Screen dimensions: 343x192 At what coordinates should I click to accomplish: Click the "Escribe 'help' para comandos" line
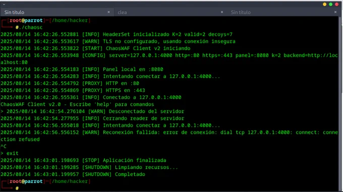click(77, 104)
